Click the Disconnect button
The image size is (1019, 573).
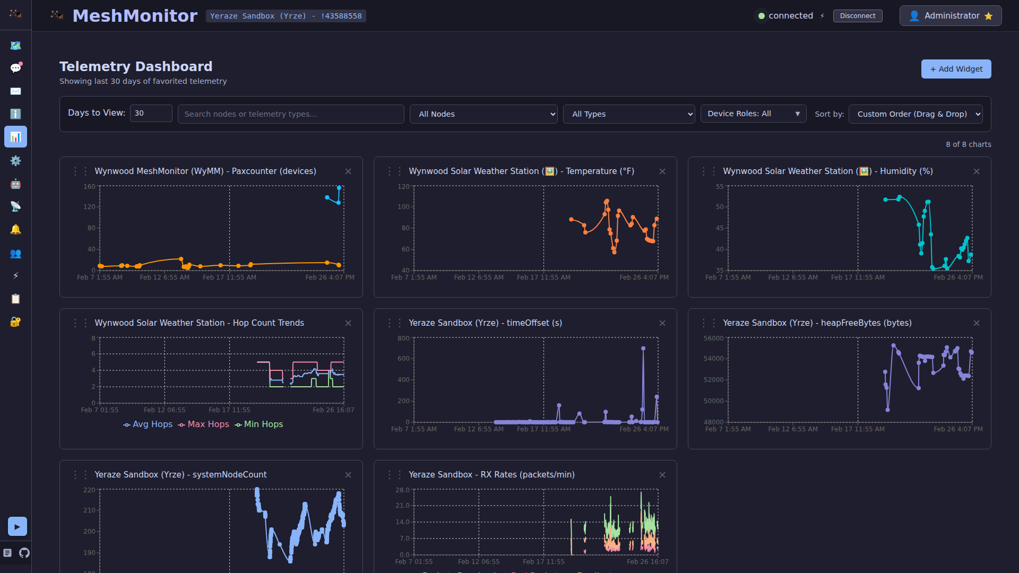coord(858,16)
